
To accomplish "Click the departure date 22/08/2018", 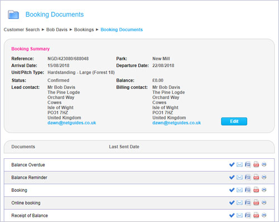I will tap(163, 65).
